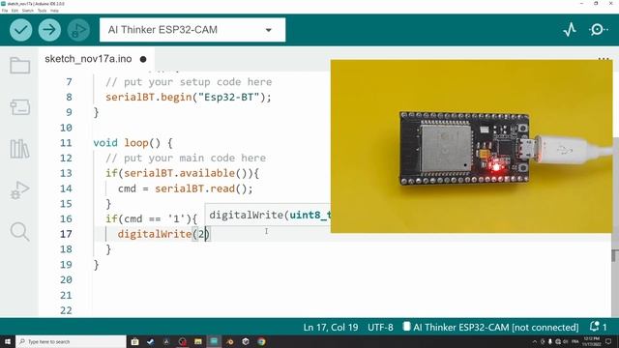Open the Blender taskbar icon
The height and width of the screenshot is (348, 619).
coord(230,341)
